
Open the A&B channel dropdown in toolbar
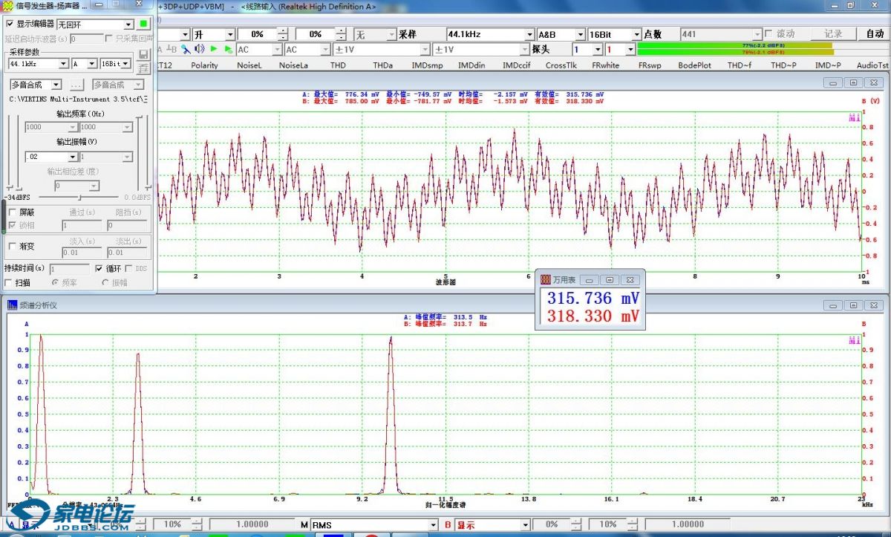(581, 34)
